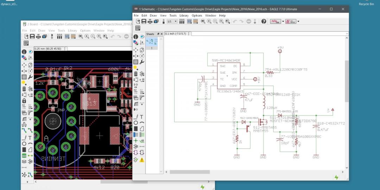Image resolution: width=380 pixels, height=190 pixels.
Task: Open the Tools menu in Board window
Action: click(61, 31)
